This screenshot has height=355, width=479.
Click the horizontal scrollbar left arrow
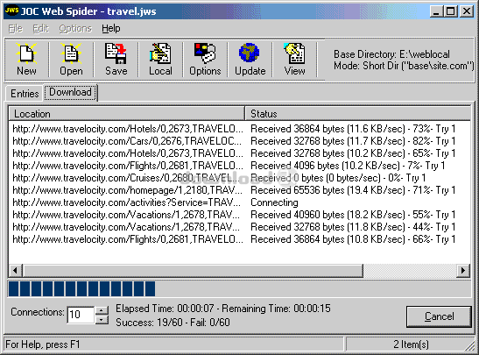tap(15, 270)
